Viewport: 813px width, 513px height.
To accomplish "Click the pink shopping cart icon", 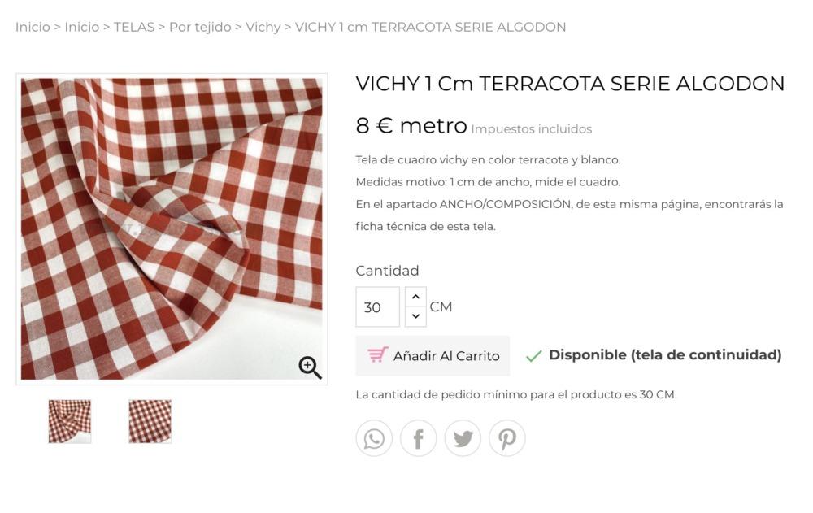I will pos(378,354).
